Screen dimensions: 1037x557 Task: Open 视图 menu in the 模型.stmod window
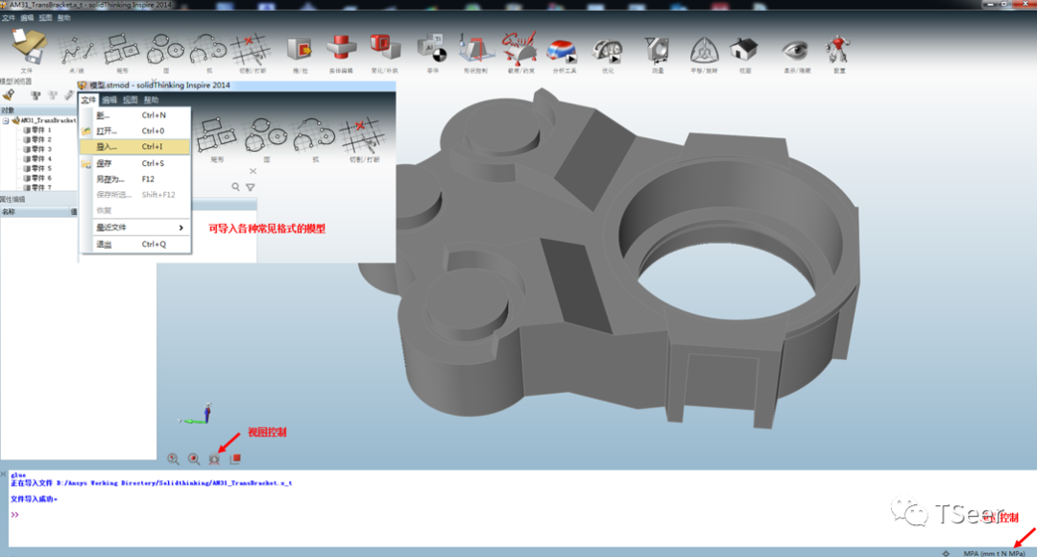[131, 100]
